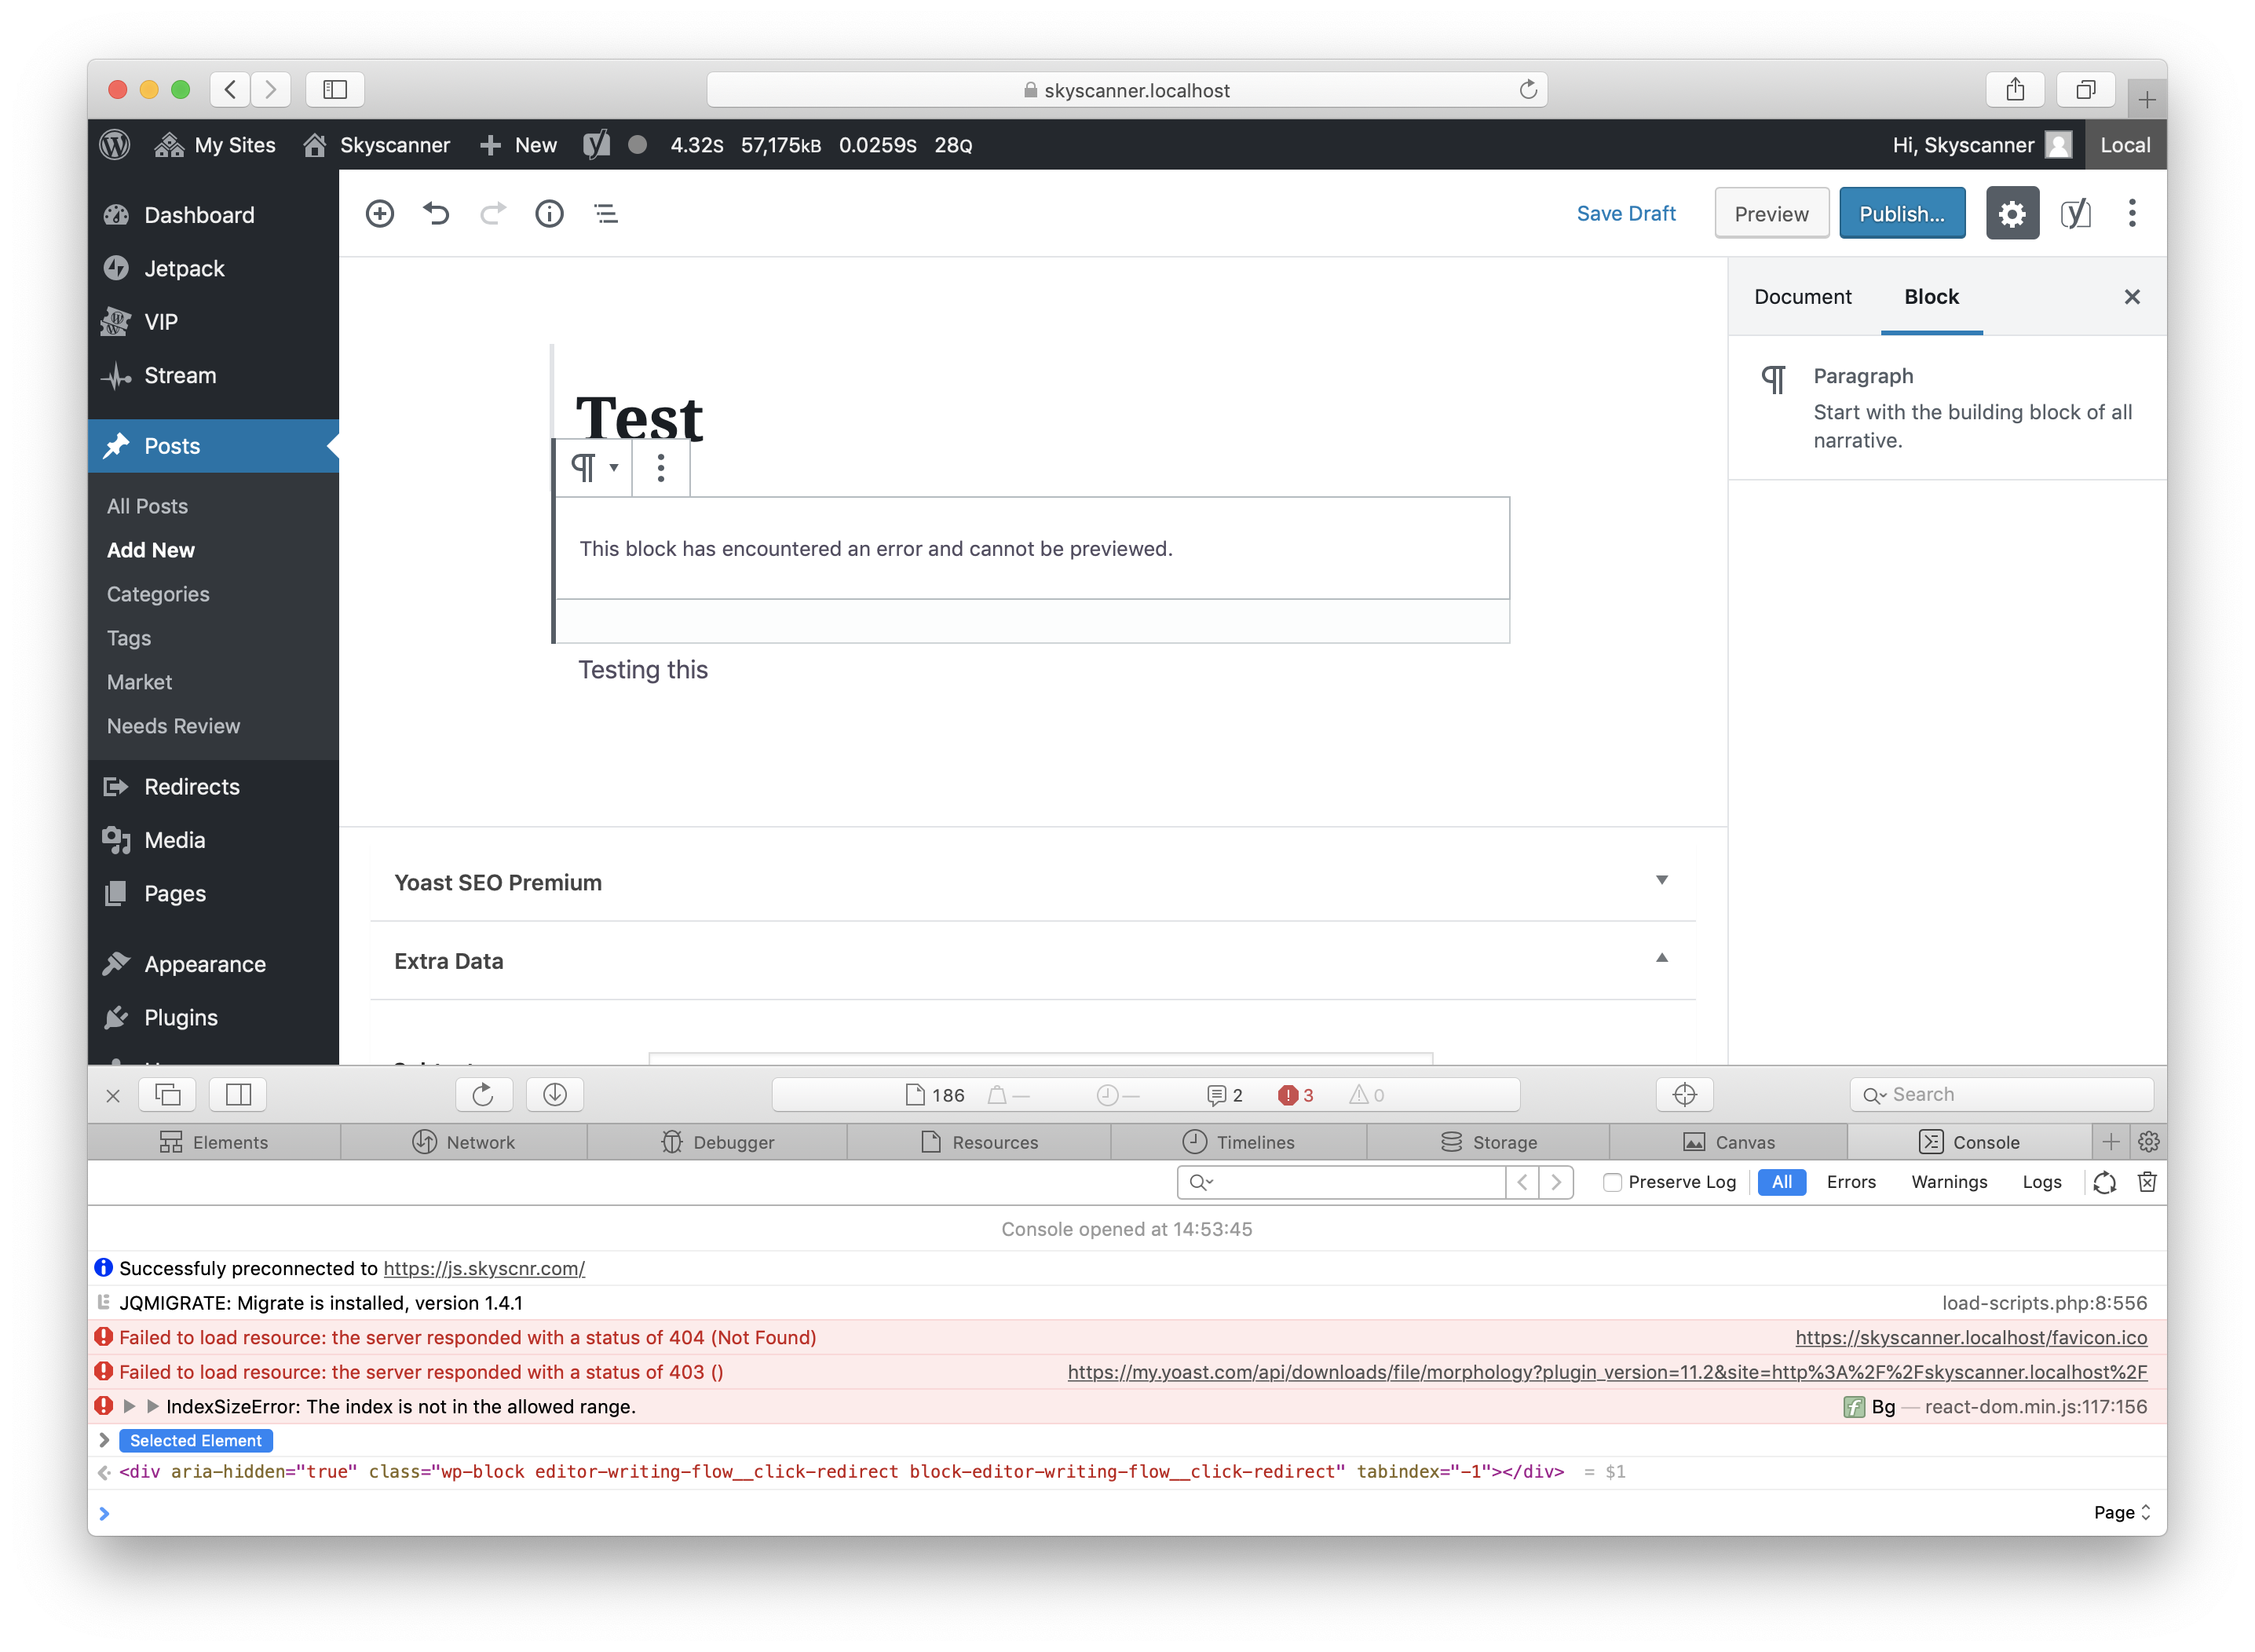Click the inspector download archive icon
Screen dimensions: 2255x1652
pos(555,1095)
